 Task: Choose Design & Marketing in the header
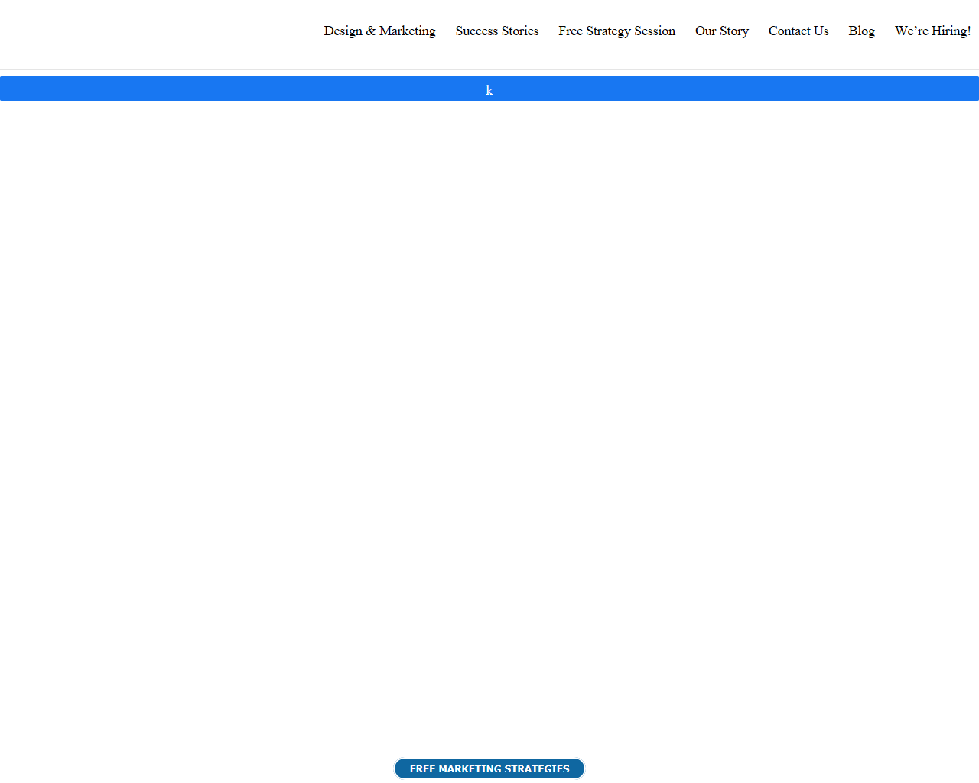pyautogui.click(x=379, y=31)
